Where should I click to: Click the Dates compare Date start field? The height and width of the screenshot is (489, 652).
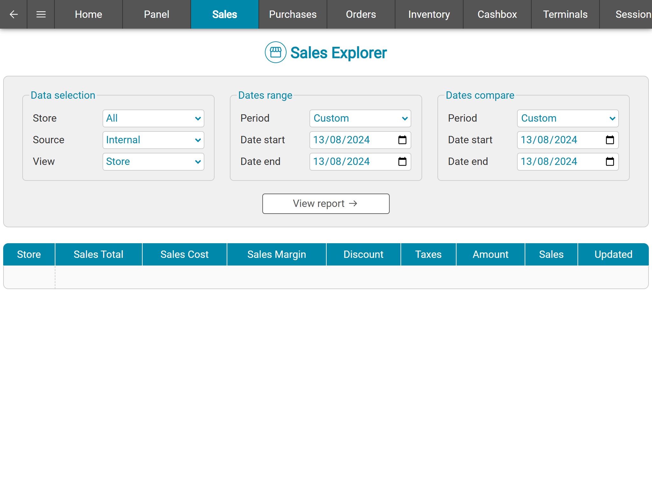pyautogui.click(x=568, y=140)
